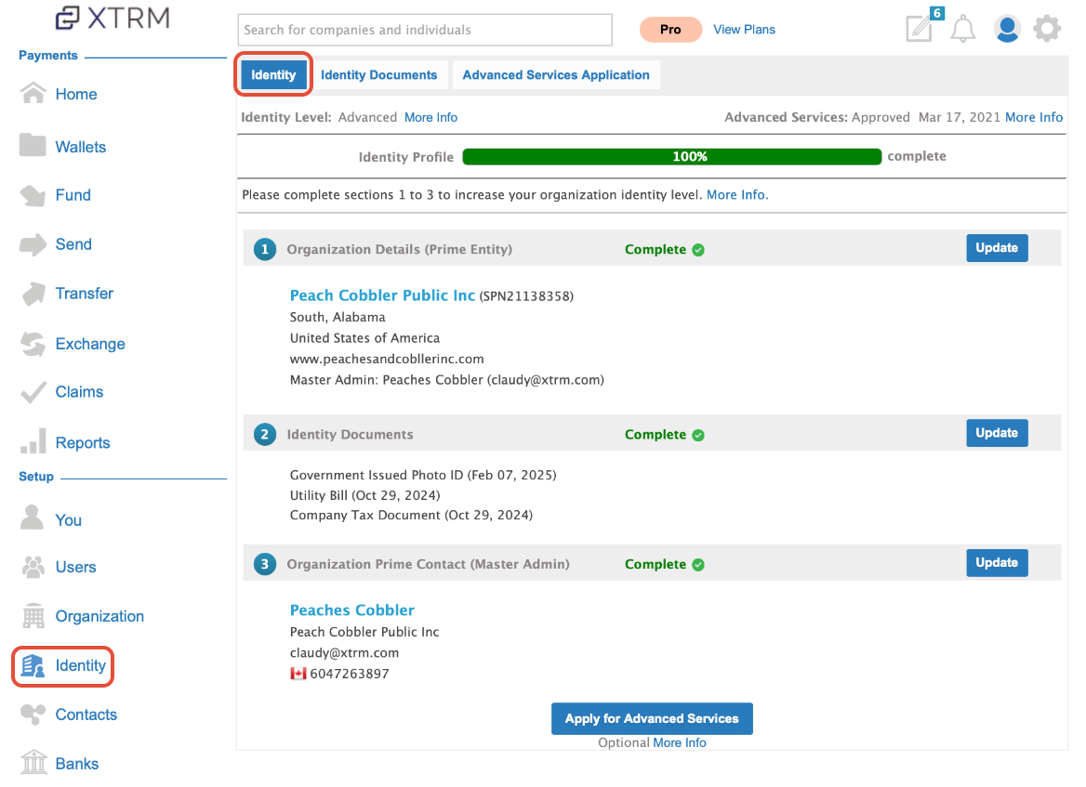
Task: Click the Organization building icon
Action: coord(33,615)
